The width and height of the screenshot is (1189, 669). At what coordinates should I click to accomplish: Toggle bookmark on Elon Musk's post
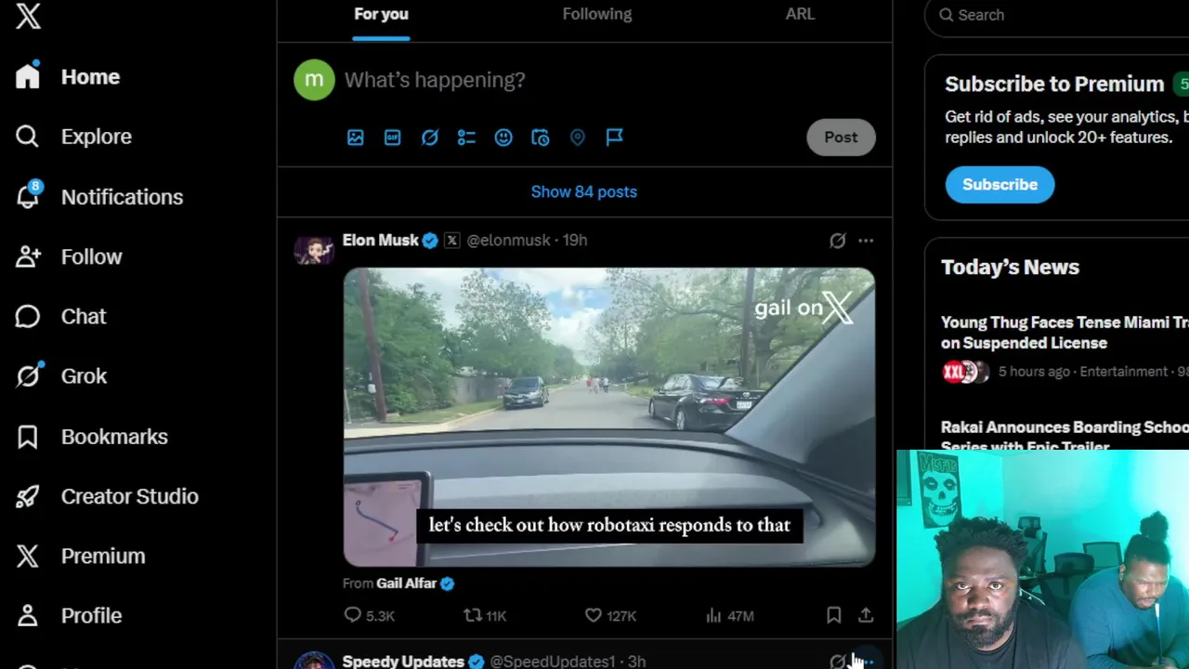(834, 615)
